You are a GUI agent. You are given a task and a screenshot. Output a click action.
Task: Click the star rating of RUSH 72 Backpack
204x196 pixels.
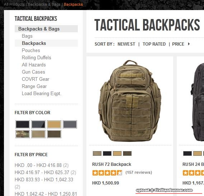click(x=107, y=173)
